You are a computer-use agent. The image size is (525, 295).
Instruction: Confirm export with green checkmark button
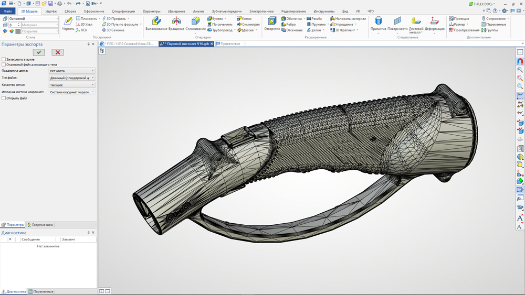click(x=39, y=52)
